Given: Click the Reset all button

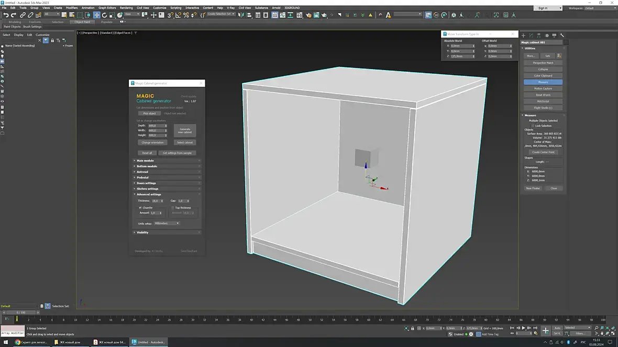Looking at the screenshot, I should 147,153.
